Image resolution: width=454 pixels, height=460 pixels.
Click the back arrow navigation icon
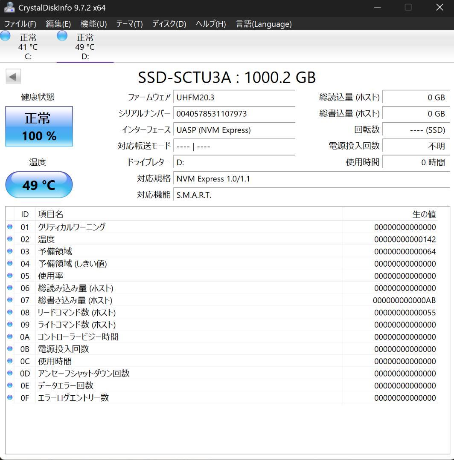tap(13, 76)
